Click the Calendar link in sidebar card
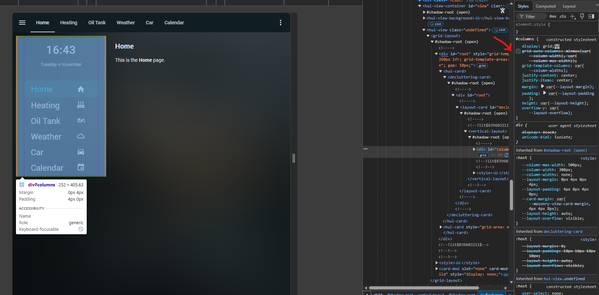The width and height of the screenshot is (599, 295). [47, 168]
